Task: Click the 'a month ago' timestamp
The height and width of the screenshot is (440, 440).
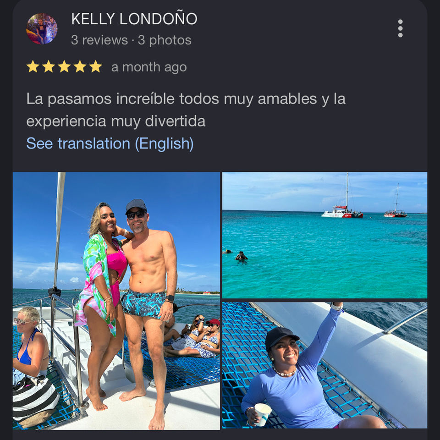Action: coord(149,67)
